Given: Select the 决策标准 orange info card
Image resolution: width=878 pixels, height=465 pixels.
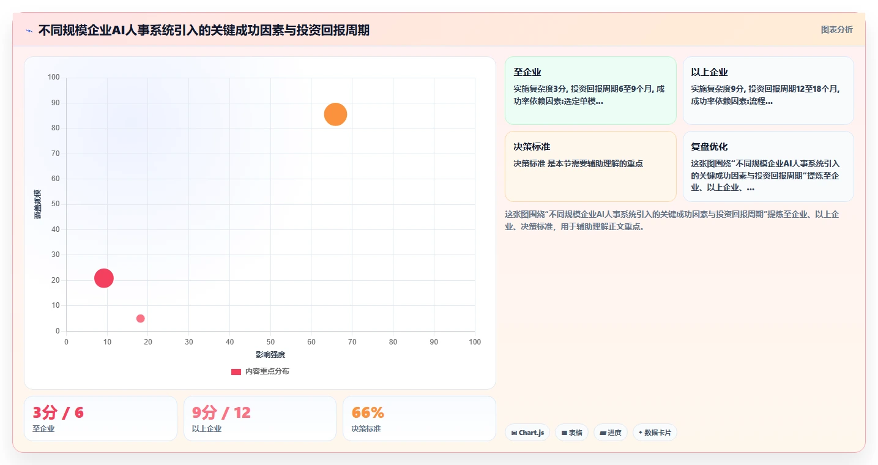Looking at the screenshot, I should 590,166.
